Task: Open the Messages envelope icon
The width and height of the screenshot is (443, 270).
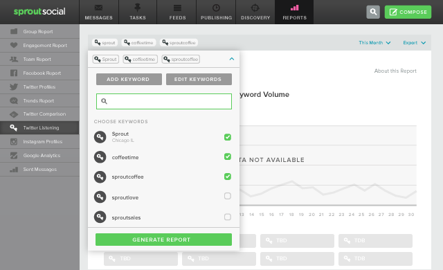Action: 98,8
